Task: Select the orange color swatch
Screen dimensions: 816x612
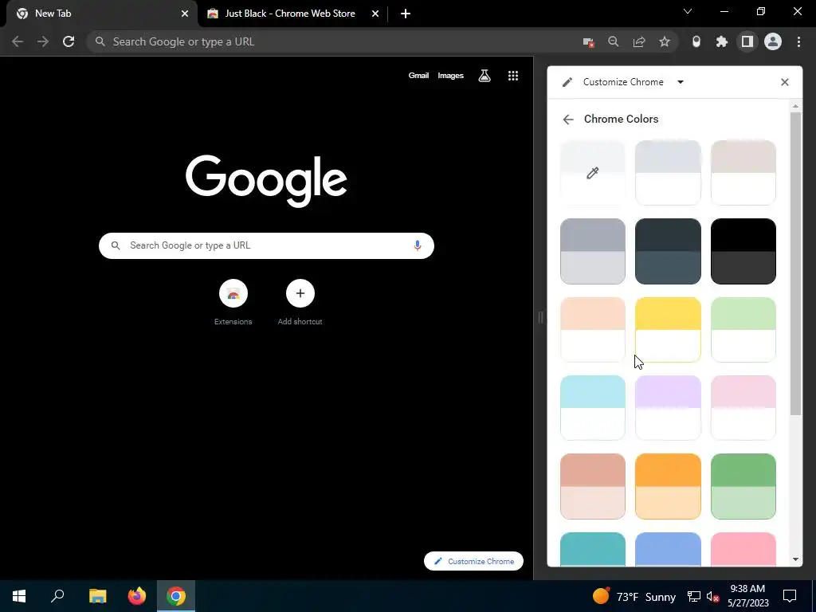Action: point(668,486)
